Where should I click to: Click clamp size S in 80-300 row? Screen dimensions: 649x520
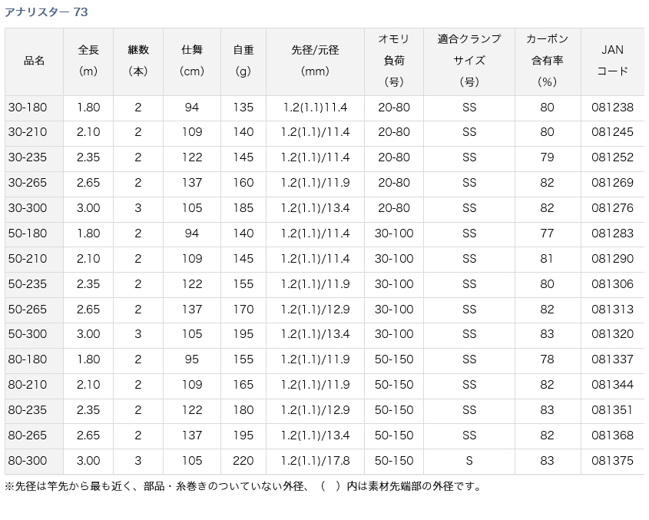tap(469, 461)
